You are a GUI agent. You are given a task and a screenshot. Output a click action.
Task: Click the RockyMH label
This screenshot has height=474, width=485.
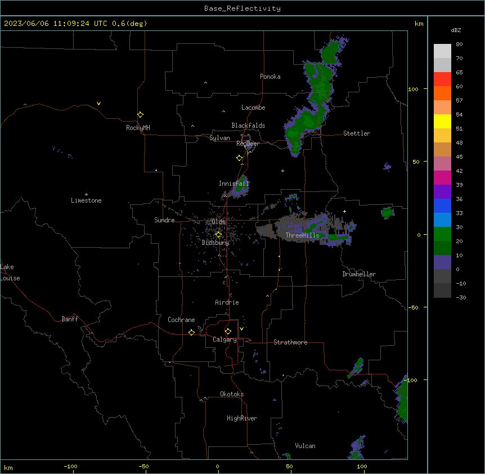(x=138, y=128)
